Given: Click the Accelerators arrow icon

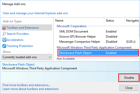Looking at the screenshot, I should click(x=4, y=40).
